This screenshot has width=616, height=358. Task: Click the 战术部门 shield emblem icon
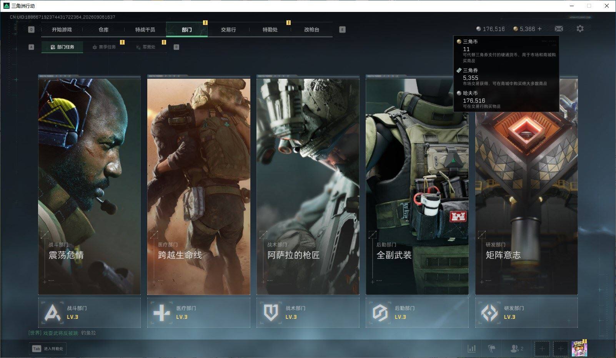click(271, 313)
